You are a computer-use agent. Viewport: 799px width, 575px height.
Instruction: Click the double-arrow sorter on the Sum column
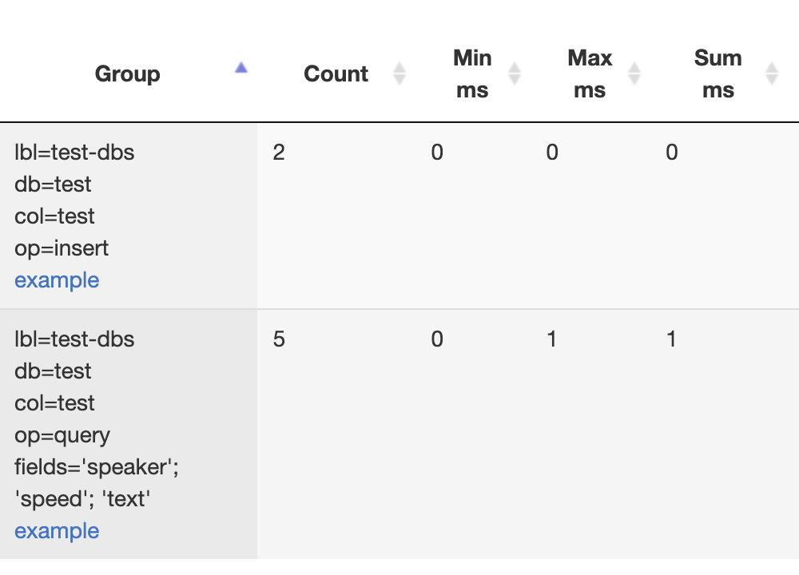[x=771, y=72]
